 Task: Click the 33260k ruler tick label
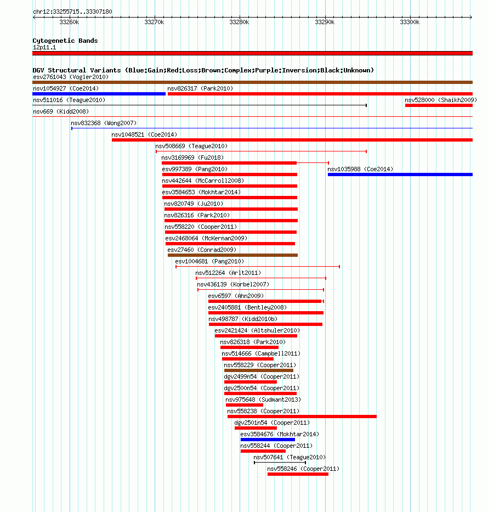pyautogui.click(x=69, y=22)
